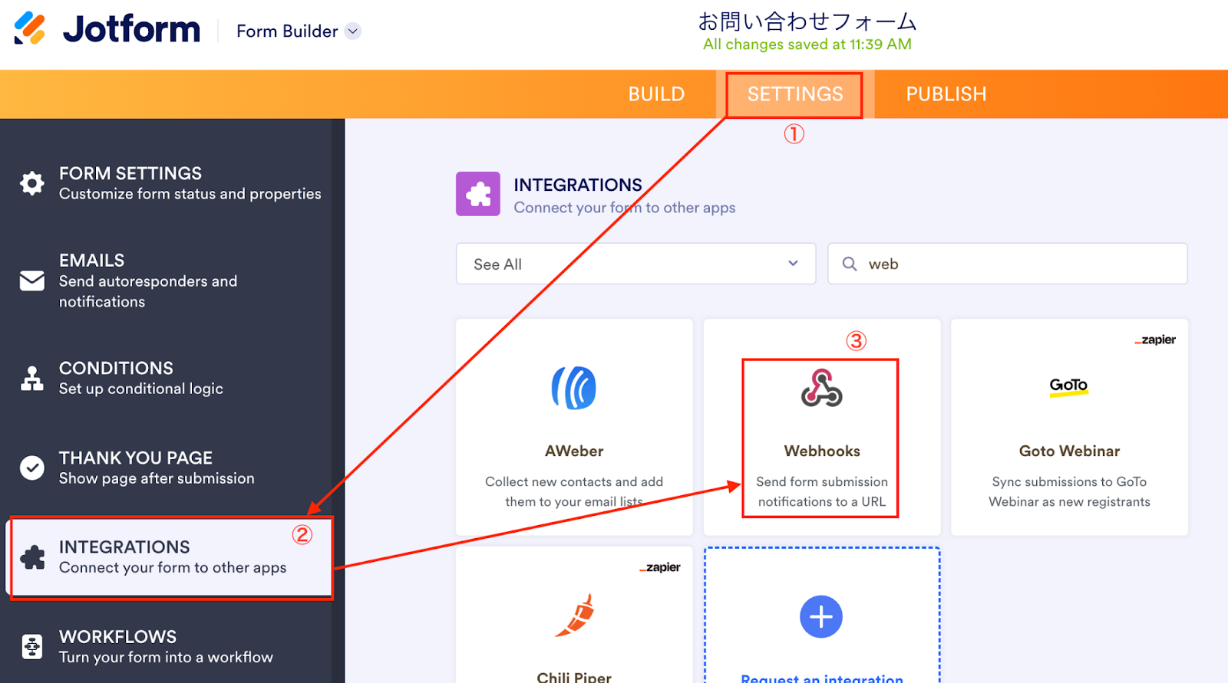
Task: Open Form Settings gear icon in sidebar
Action: click(x=32, y=183)
